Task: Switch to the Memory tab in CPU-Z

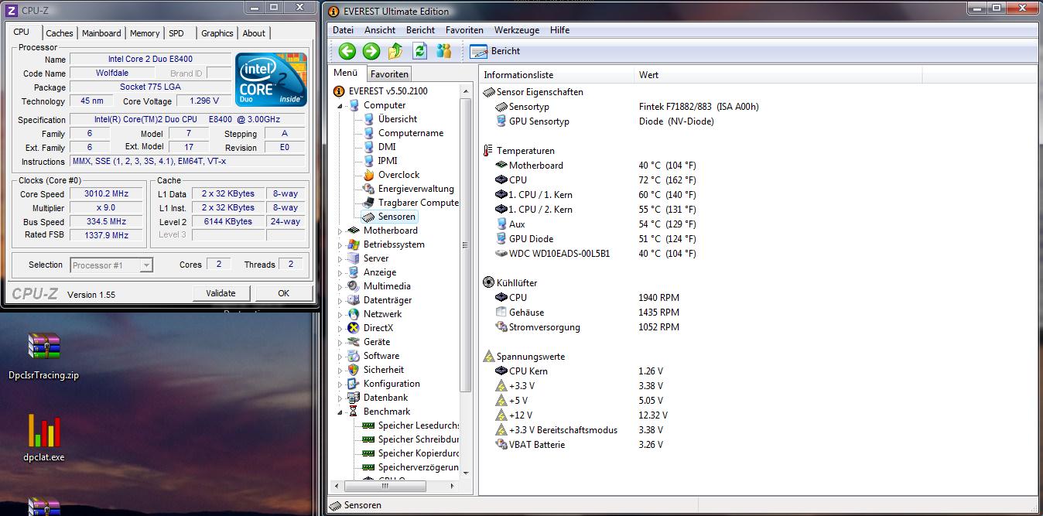Action: (145, 33)
